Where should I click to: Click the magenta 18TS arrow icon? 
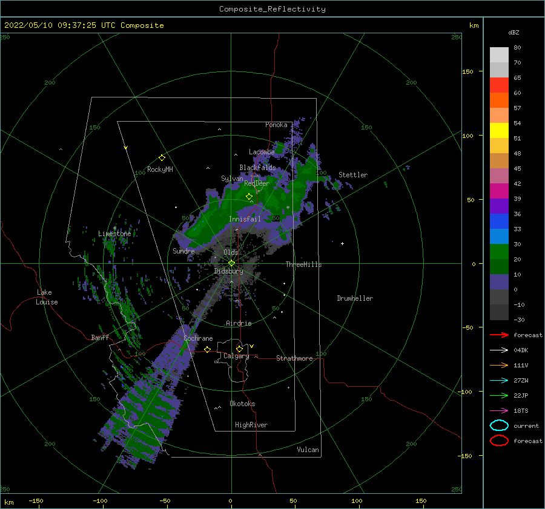pyautogui.click(x=499, y=411)
